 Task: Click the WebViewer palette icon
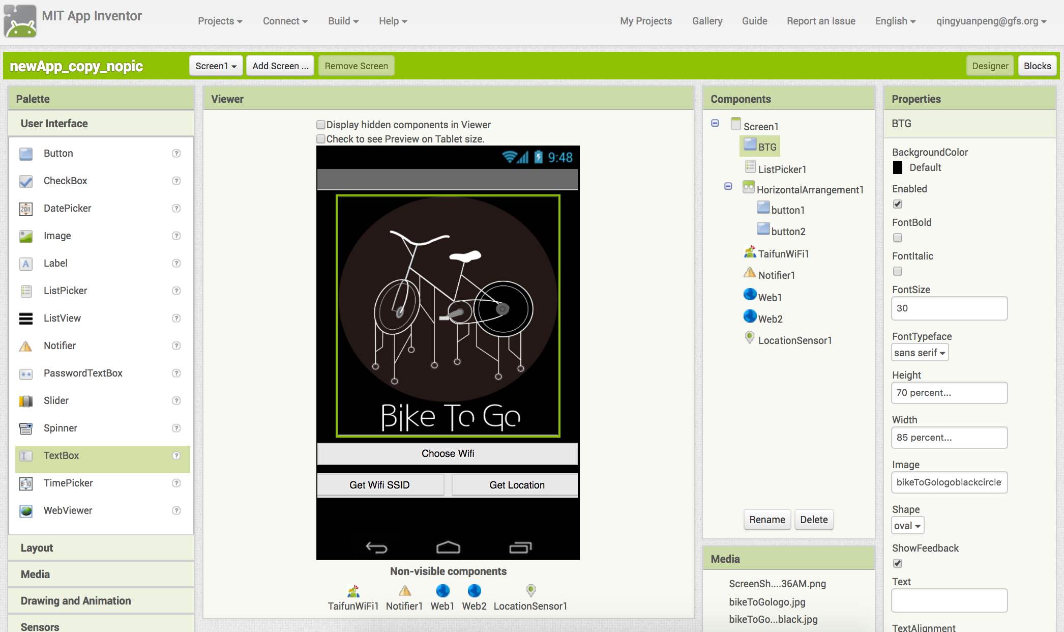click(26, 511)
